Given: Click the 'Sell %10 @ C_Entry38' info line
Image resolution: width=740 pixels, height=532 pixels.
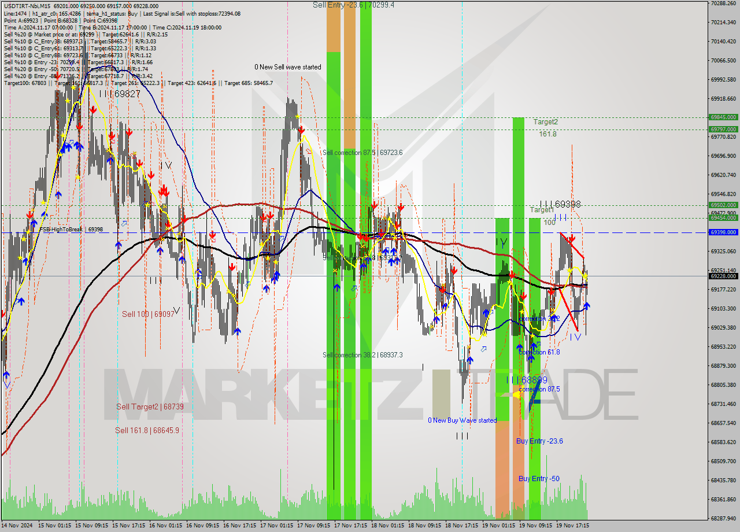Looking at the screenshot, I should (x=80, y=41).
